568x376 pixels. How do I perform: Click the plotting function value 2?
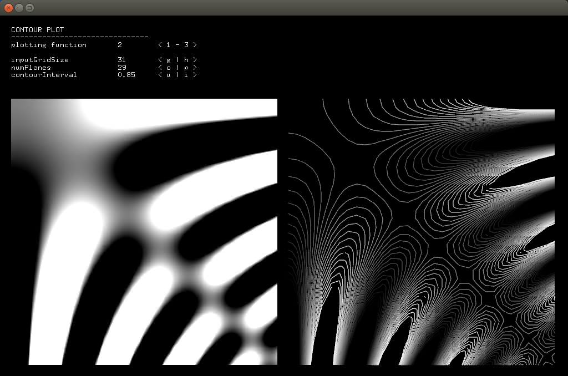pyautogui.click(x=120, y=44)
